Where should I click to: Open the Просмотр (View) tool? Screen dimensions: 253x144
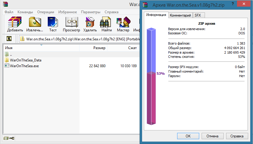click(x=71, y=22)
